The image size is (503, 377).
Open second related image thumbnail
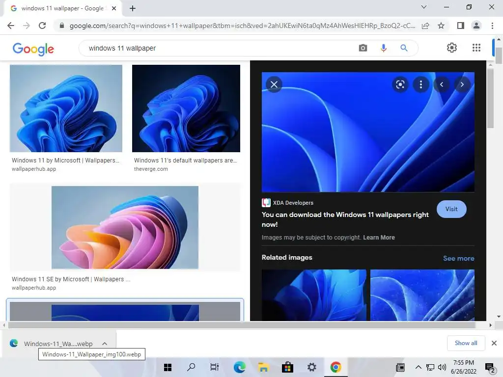(422, 295)
